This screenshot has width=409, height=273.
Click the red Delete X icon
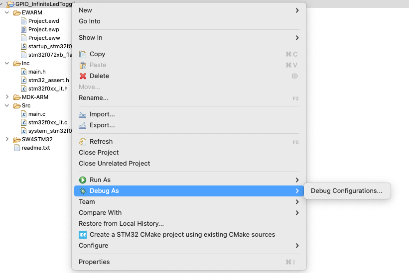83,76
